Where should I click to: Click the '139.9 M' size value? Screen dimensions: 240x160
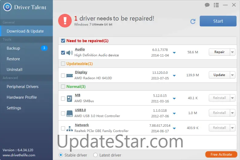193,75
